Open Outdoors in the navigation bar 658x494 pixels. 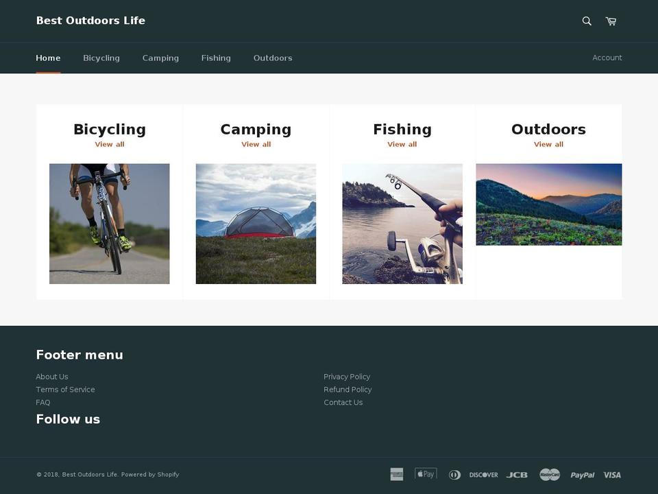point(273,58)
